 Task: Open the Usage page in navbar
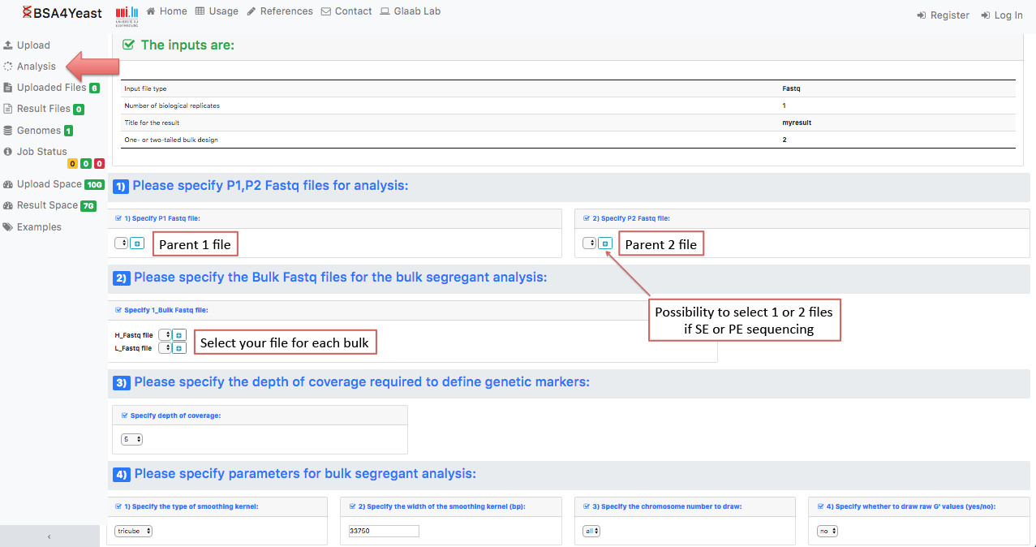pos(217,11)
